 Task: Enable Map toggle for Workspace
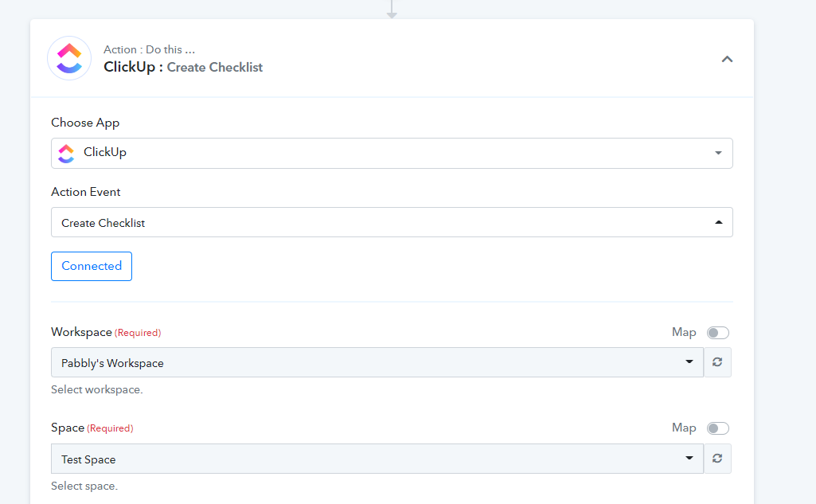(x=717, y=333)
